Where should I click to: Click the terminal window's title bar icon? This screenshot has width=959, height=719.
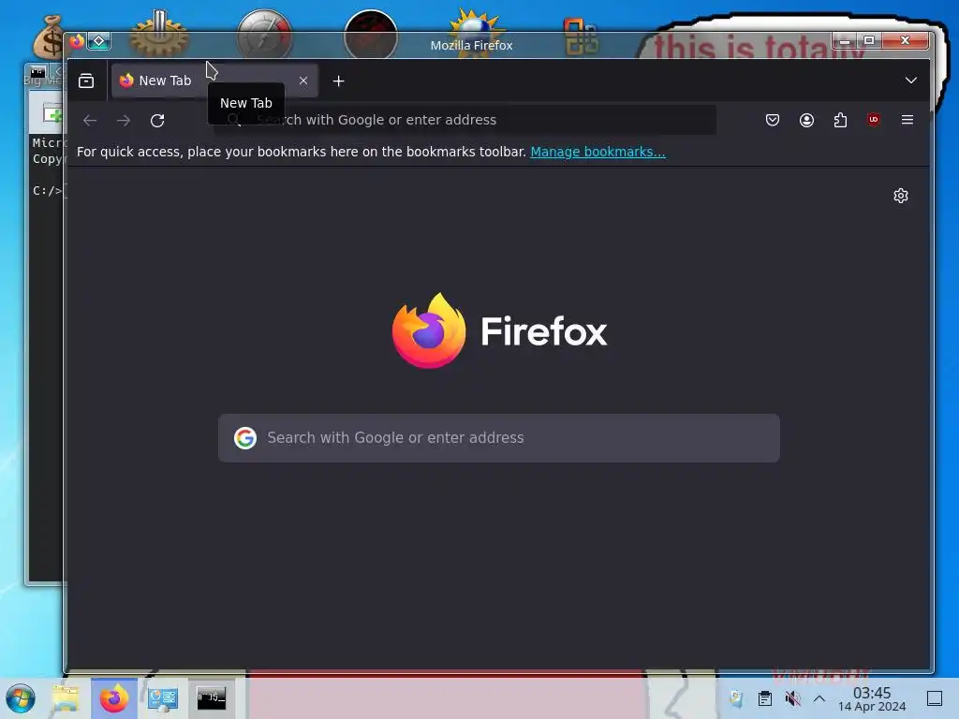coord(37,72)
